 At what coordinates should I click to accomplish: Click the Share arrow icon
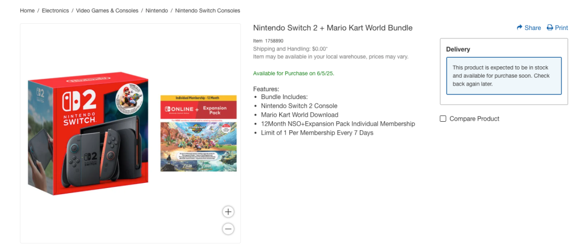(519, 28)
